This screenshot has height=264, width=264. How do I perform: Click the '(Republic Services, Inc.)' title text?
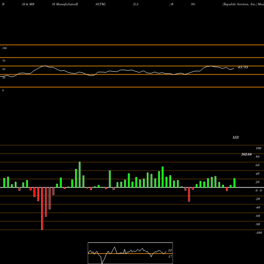click(240, 4)
